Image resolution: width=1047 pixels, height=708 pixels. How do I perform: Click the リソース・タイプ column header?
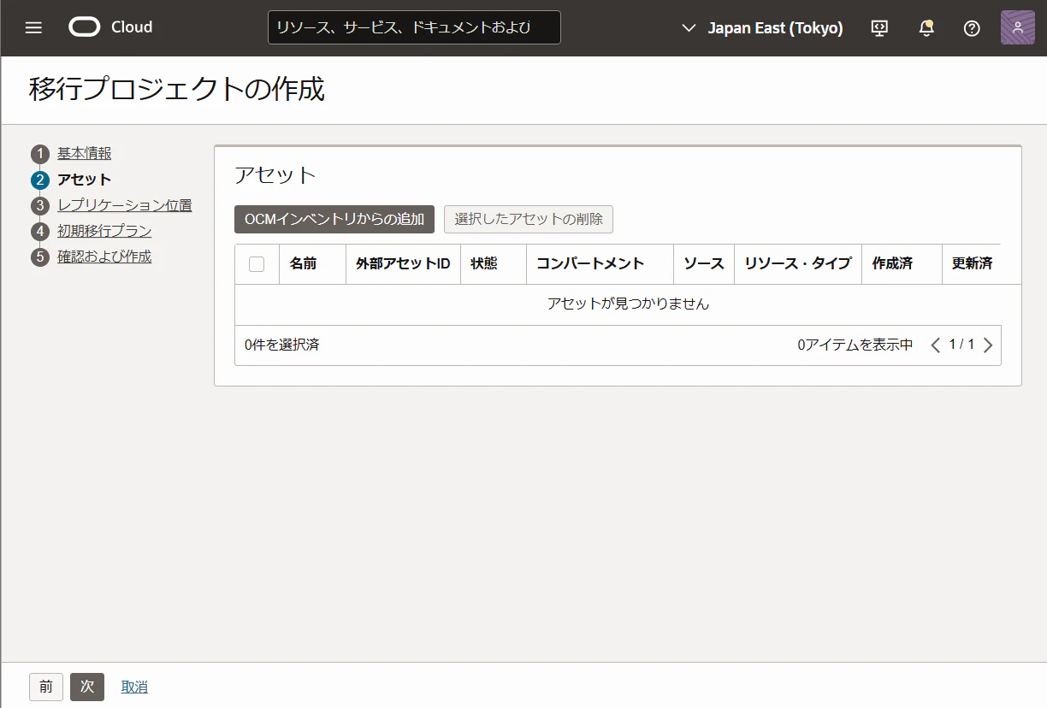coord(798,263)
